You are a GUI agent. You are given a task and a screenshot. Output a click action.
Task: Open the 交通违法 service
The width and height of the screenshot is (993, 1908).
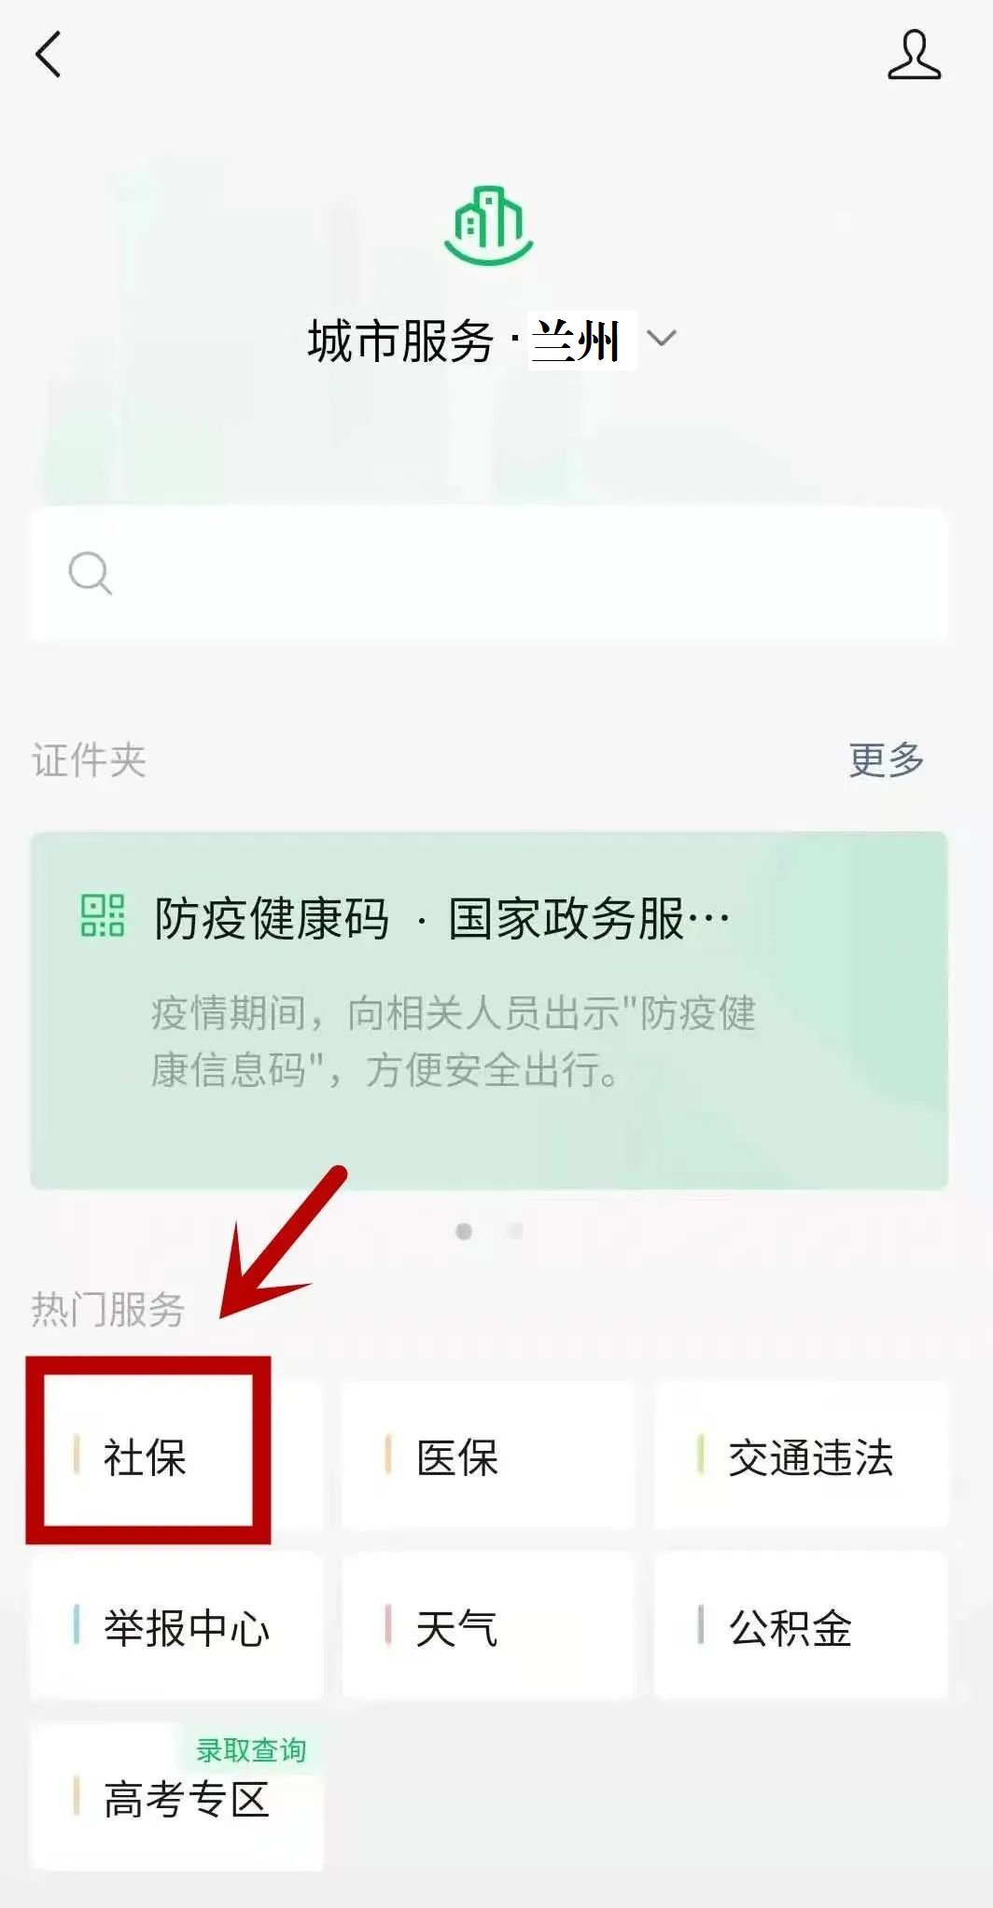[801, 1456]
